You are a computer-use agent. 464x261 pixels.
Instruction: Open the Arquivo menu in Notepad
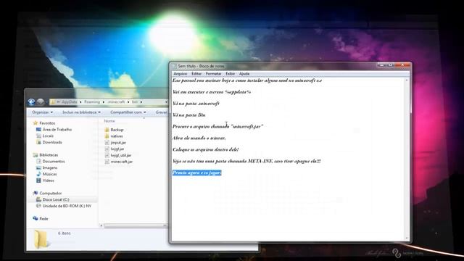(x=181, y=74)
